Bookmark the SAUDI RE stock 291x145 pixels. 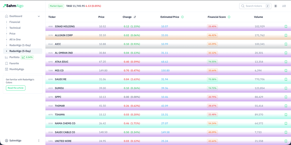(286, 79)
